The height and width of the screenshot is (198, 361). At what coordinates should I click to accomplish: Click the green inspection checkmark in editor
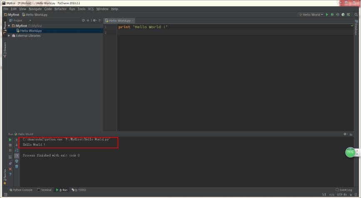pyautogui.click(x=352, y=26)
